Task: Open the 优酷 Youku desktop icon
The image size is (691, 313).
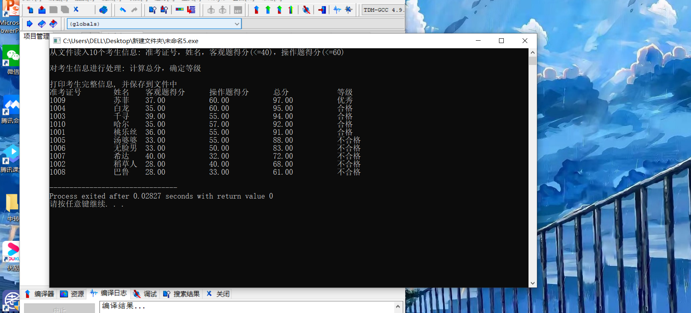Action: point(12,256)
